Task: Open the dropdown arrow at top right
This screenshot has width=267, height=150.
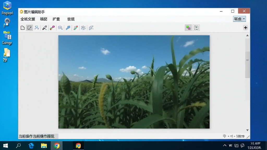Action: click(244, 19)
